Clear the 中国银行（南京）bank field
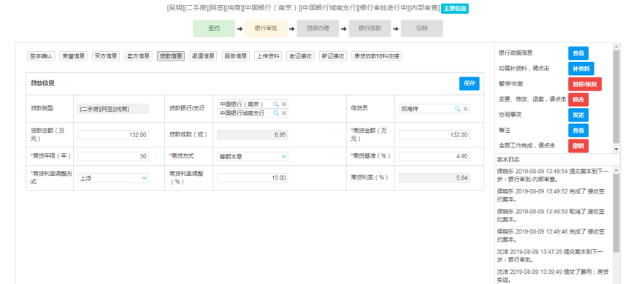 click(x=283, y=104)
